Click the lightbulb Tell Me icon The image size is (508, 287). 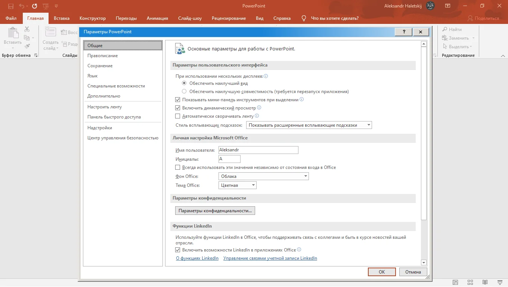[x=304, y=18]
